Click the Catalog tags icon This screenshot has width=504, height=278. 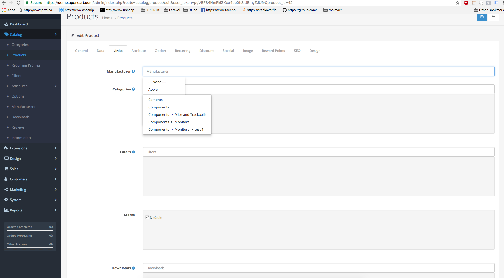[6, 34]
